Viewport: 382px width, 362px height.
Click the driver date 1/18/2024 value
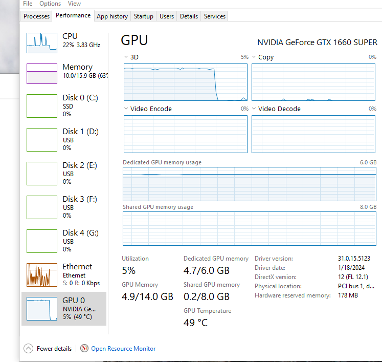[x=351, y=268]
